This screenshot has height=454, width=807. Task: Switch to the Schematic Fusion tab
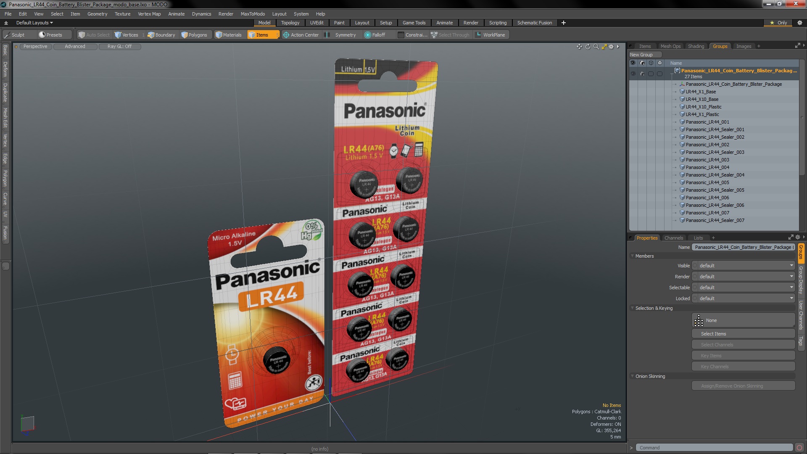pyautogui.click(x=535, y=23)
